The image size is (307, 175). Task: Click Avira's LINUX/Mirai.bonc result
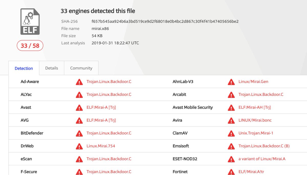255,120
